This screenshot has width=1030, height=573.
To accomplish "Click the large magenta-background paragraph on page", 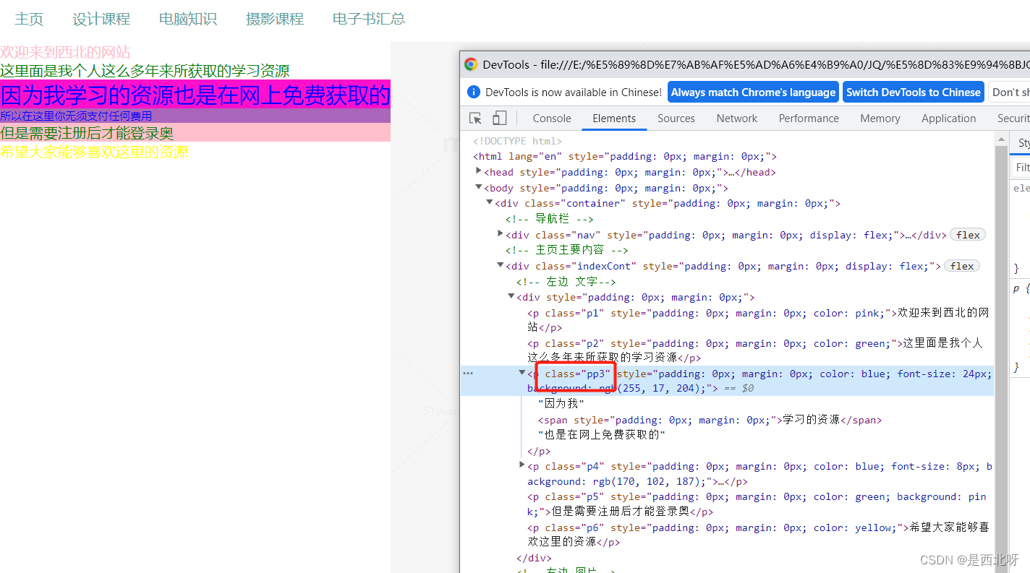I will (195, 95).
